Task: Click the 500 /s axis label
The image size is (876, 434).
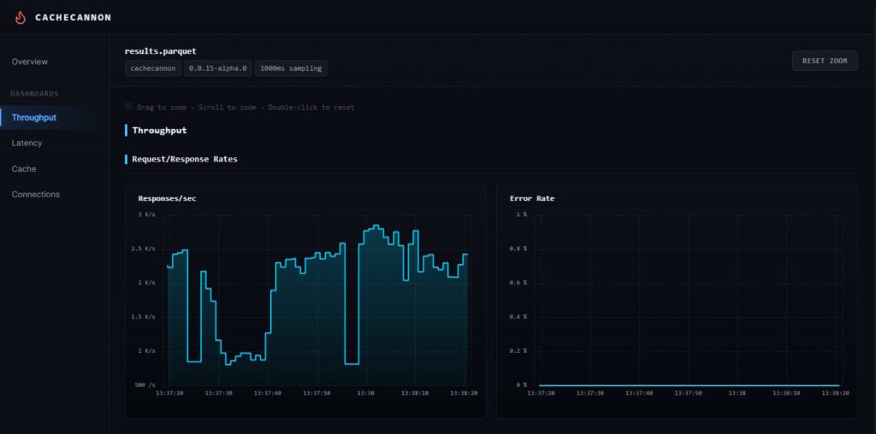Action: click(x=145, y=385)
